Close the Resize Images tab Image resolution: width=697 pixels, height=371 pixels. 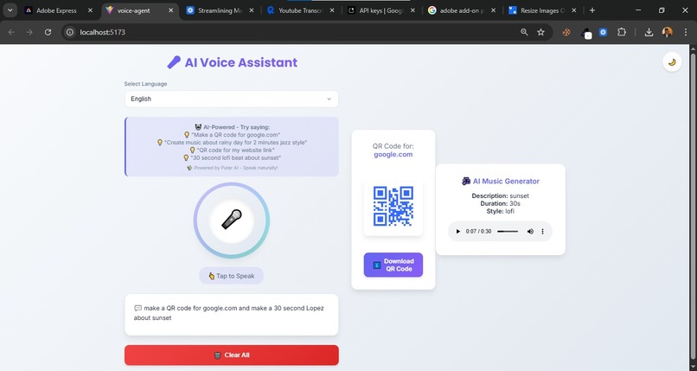point(574,10)
